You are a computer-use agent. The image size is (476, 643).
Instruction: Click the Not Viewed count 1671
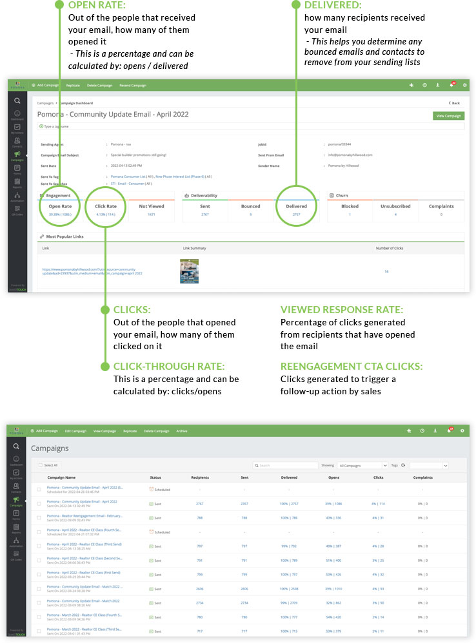[x=152, y=215]
